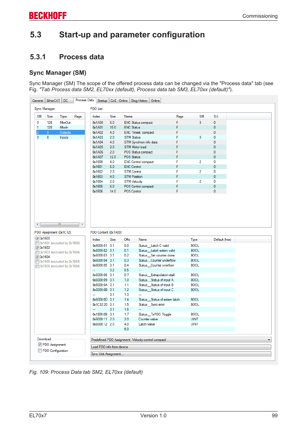Viewport: 307px width, 435px height.
Task: Select PDO 0x1604 STM Velocity
Action: click(159, 181)
